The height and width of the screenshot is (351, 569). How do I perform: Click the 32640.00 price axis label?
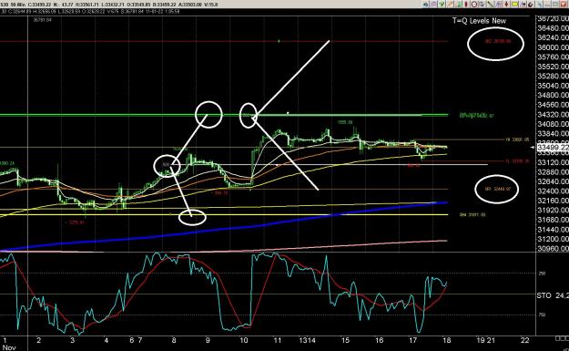click(x=553, y=181)
